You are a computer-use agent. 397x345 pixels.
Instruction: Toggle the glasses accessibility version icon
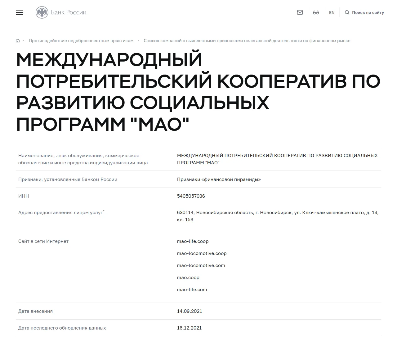[x=316, y=12]
